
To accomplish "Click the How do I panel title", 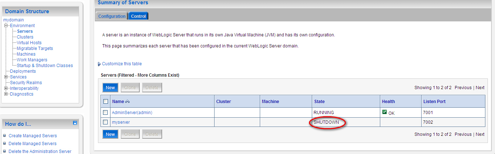I will point(18,124).
